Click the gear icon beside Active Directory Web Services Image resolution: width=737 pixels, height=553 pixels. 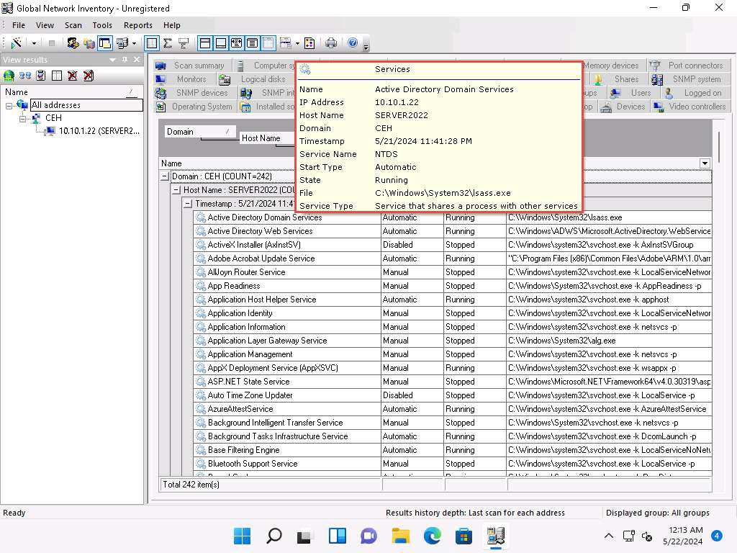(x=201, y=231)
